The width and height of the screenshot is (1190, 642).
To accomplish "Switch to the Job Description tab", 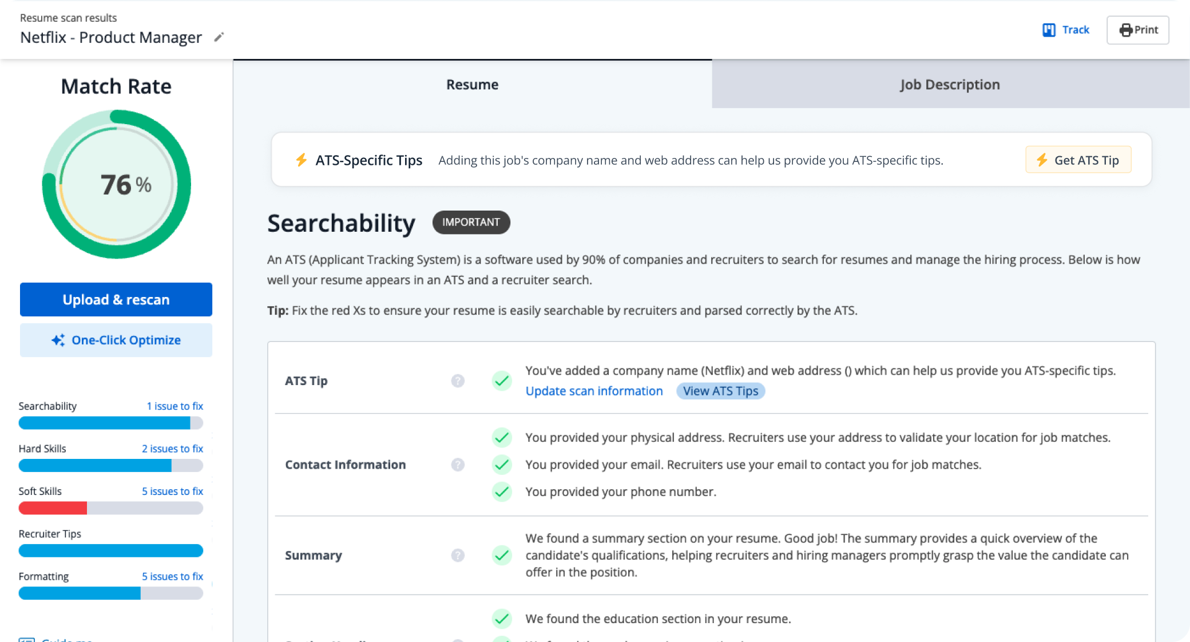I will 950,85.
